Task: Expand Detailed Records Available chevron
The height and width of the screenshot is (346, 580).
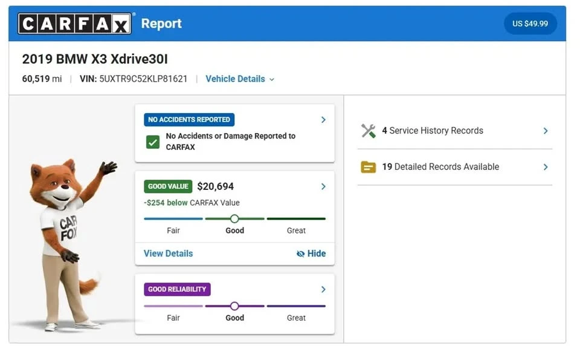Action: 546,167
